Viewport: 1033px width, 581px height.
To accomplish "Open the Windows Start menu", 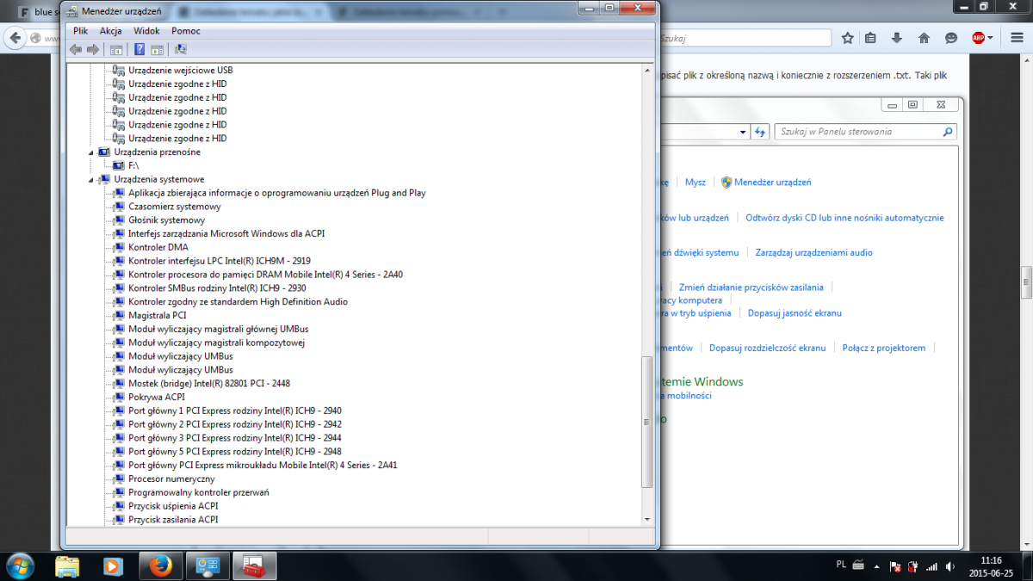I will coord(20,566).
